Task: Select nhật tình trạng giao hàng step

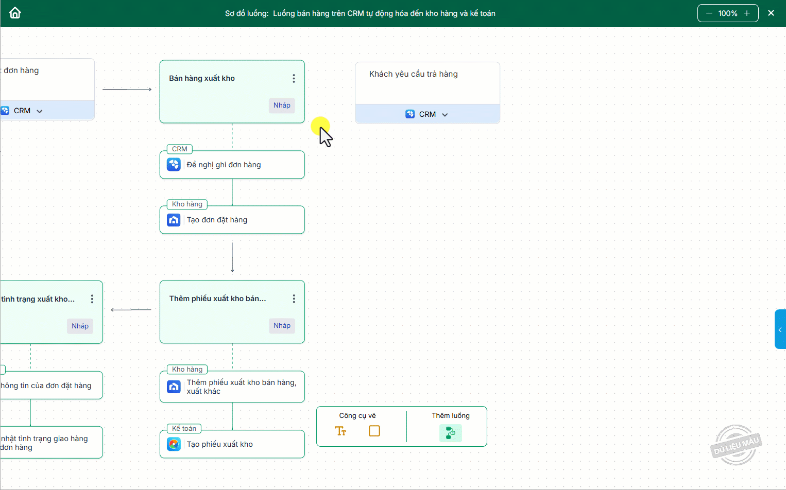Action: 52,443
